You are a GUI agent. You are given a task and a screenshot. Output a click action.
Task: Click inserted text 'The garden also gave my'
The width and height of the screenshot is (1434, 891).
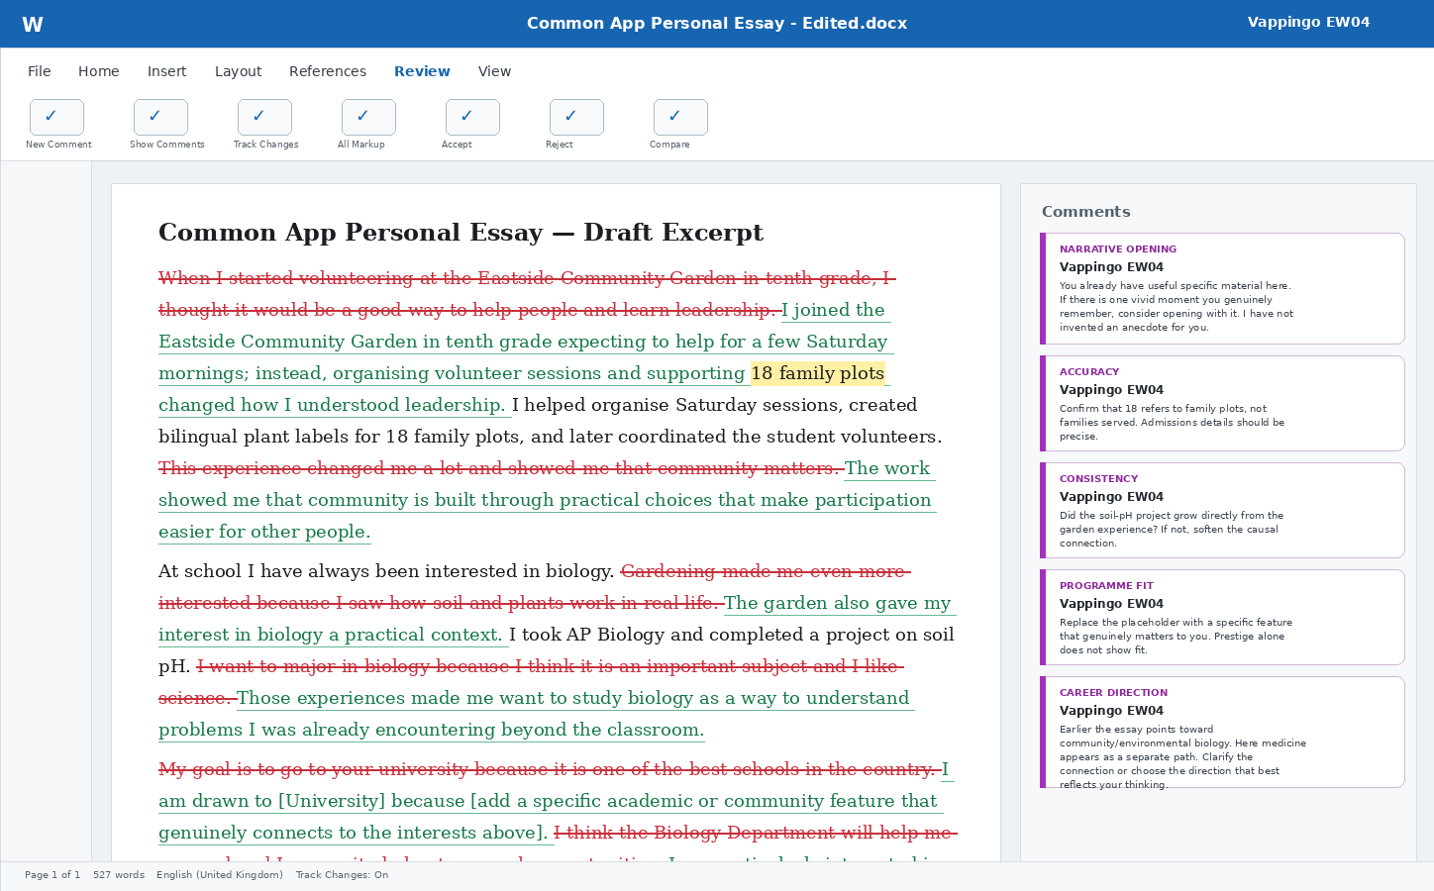coord(837,603)
